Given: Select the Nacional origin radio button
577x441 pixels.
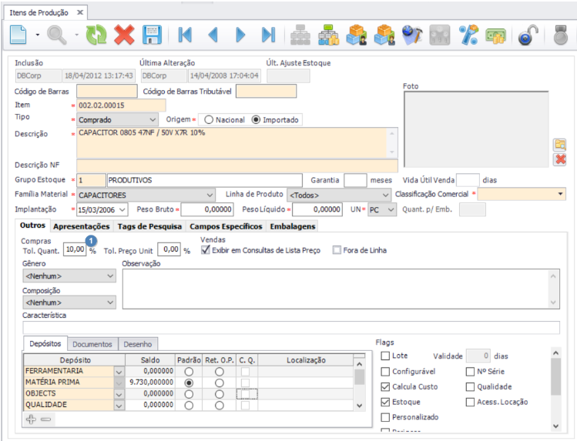Looking at the screenshot, I should tap(209, 120).
